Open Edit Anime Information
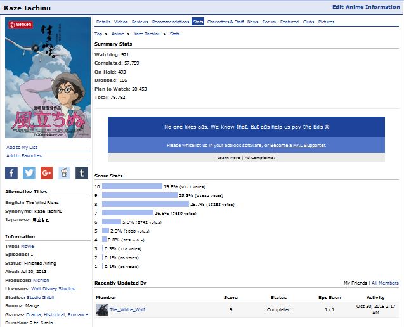 (365, 7)
